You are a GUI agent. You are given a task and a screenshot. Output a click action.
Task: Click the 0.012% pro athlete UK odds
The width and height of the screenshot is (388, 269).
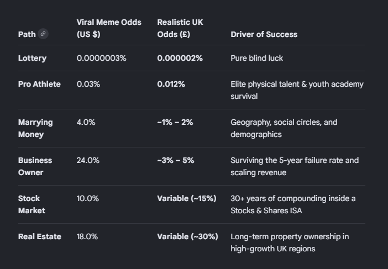click(171, 84)
